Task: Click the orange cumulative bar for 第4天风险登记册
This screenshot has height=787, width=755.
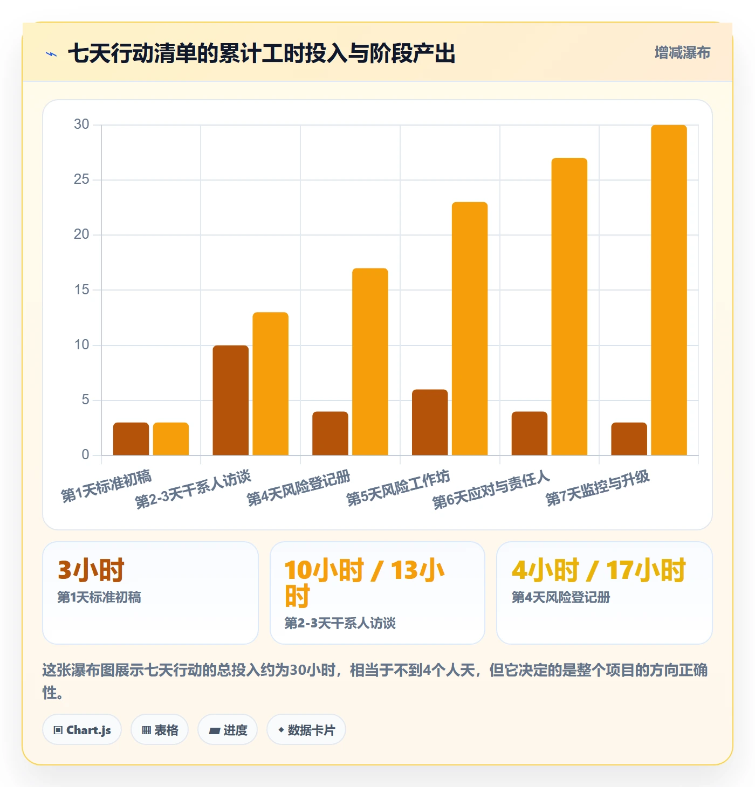Action: coord(370,362)
